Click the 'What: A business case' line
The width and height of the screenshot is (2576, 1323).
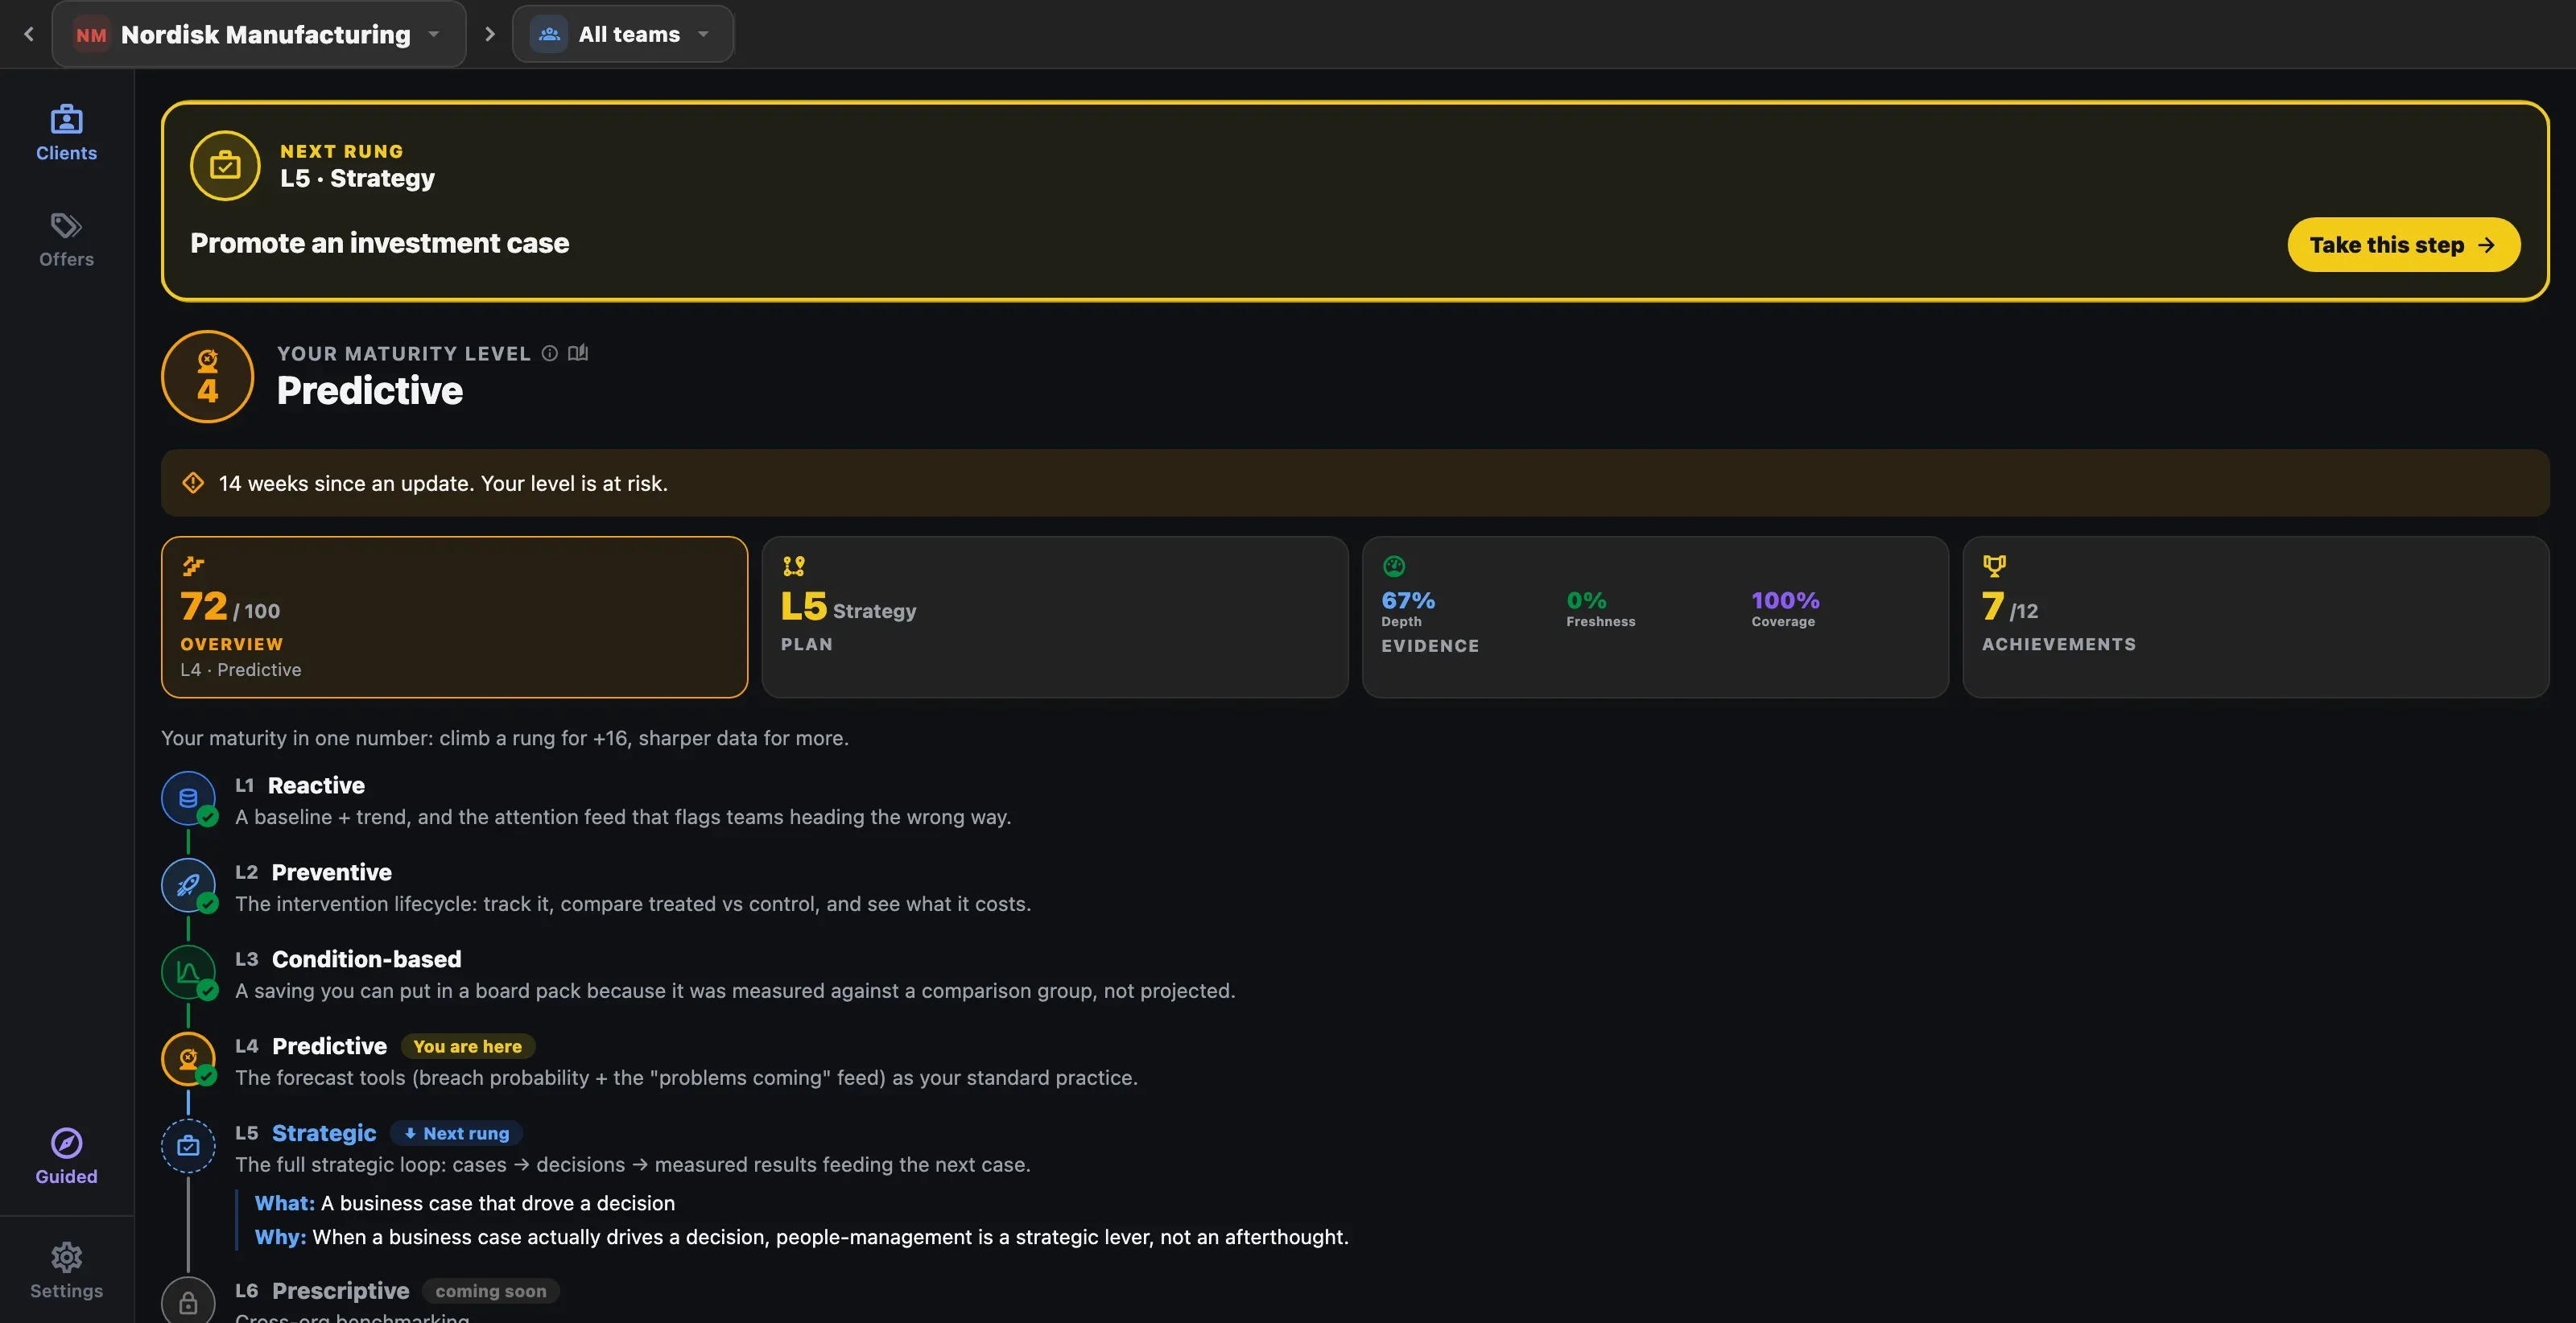[x=465, y=1203]
